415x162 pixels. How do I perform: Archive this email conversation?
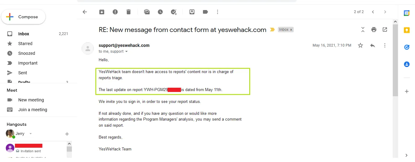101,12
